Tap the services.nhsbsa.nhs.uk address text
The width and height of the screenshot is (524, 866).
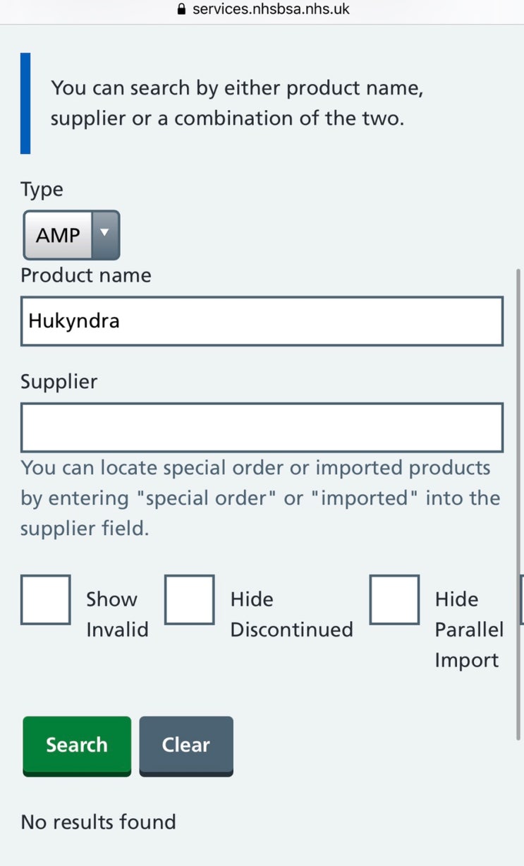(x=271, y=10)
